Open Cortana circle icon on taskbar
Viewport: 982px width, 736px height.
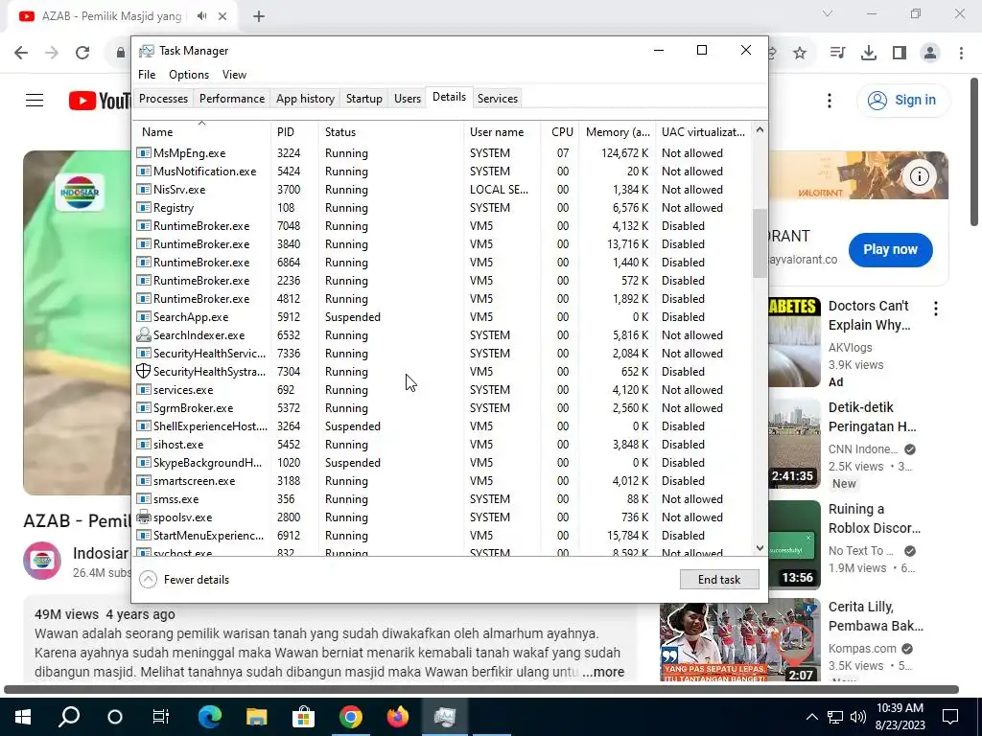pos(115,717)
